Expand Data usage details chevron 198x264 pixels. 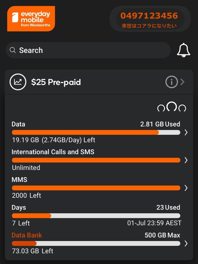tap(186, 132)
